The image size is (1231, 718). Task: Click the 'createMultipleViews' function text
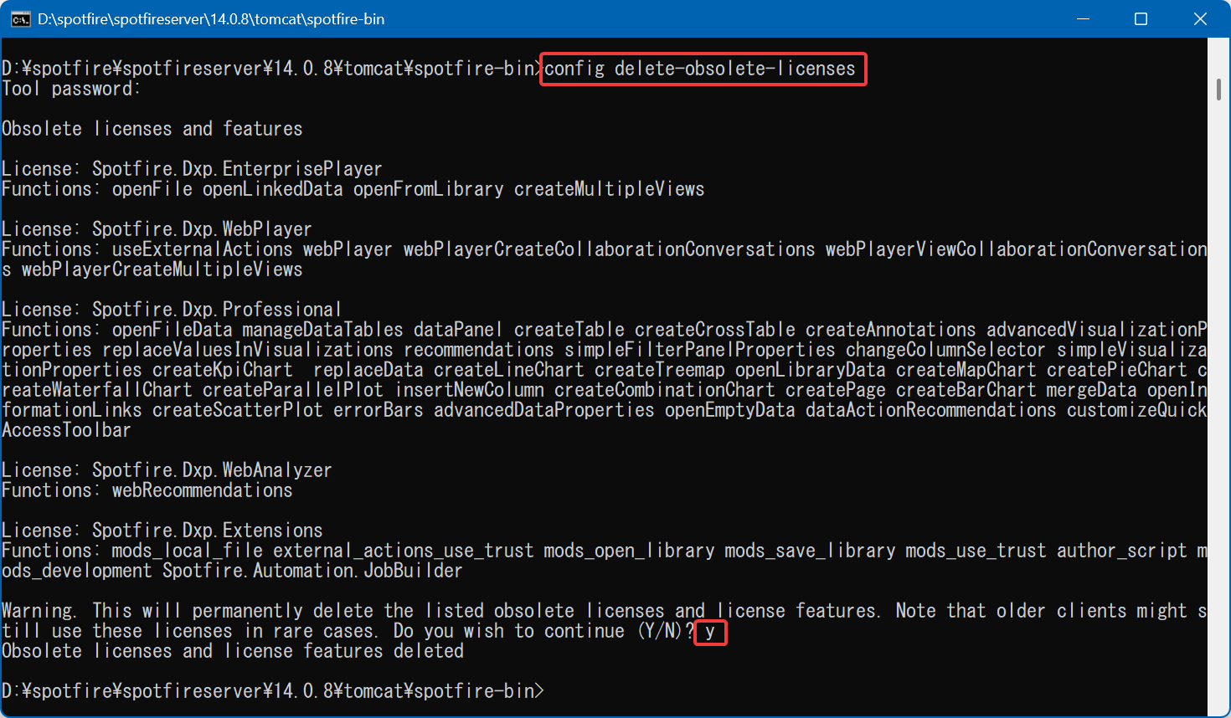pos(610,189)
